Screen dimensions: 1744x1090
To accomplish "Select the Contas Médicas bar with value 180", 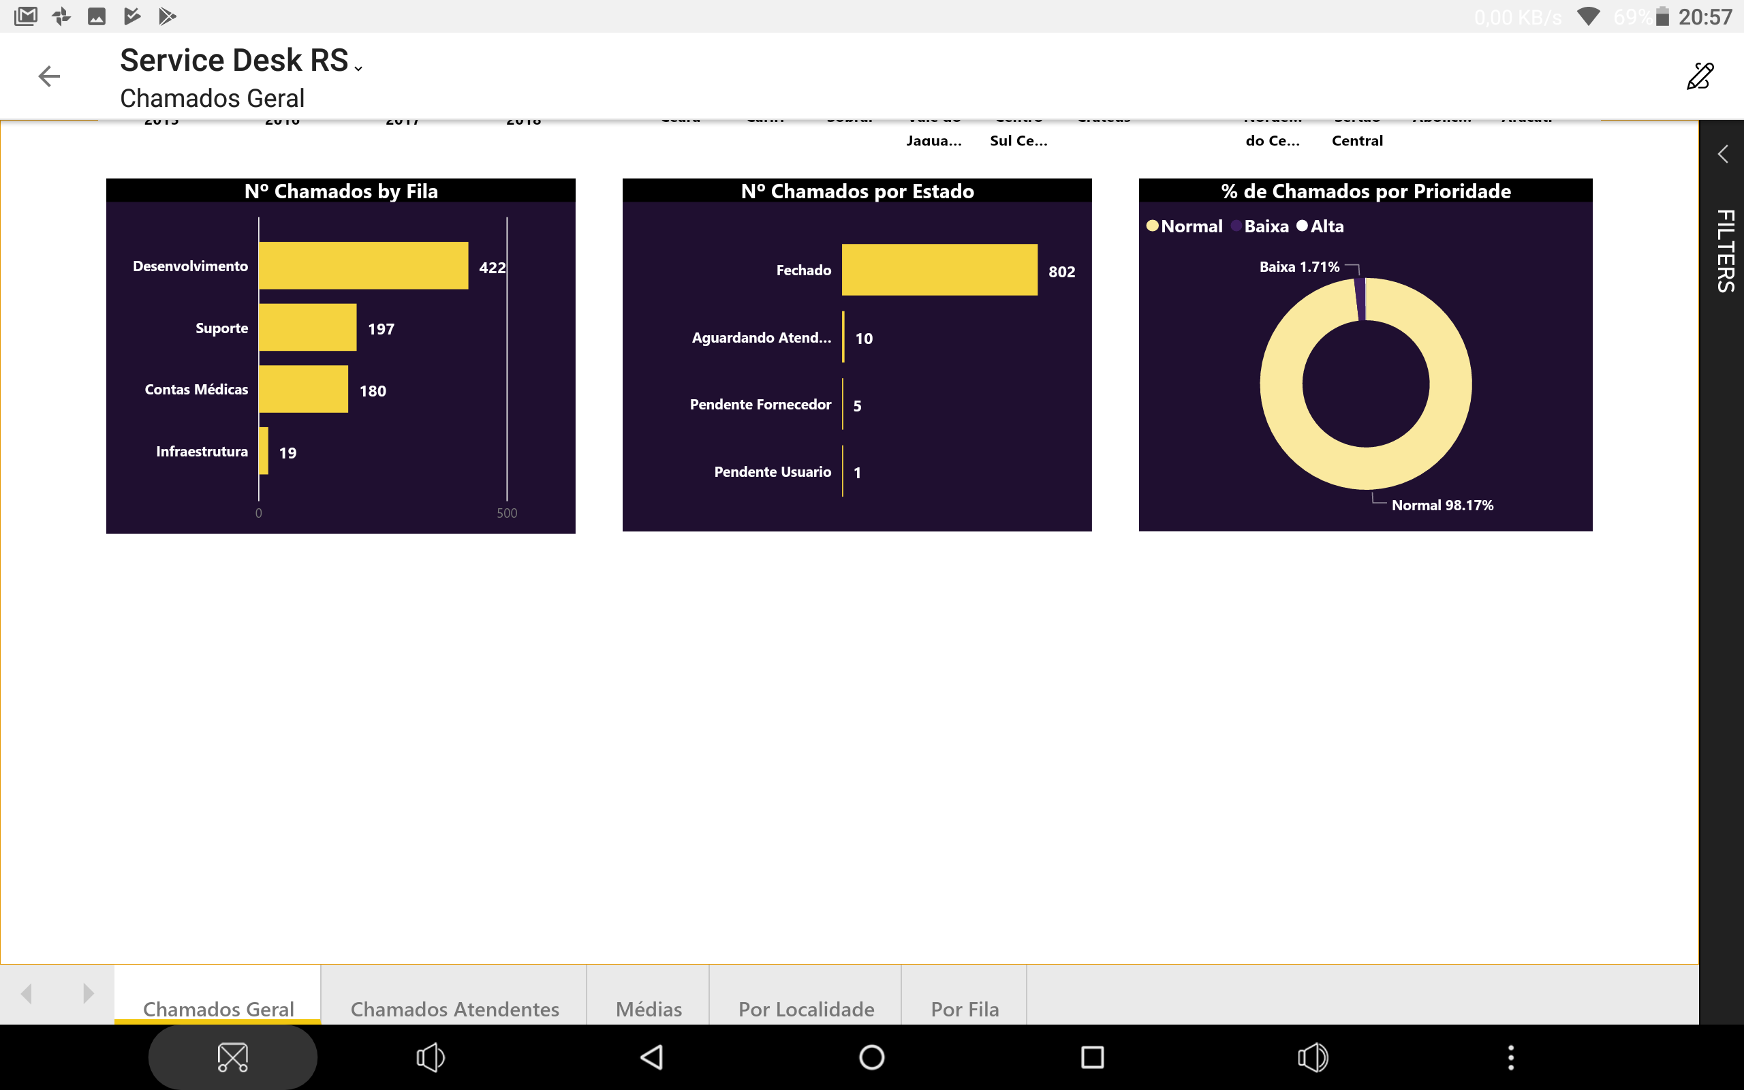I will (x=303, y=389).
